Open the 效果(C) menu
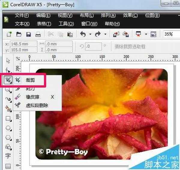 [x=130, y=16]
